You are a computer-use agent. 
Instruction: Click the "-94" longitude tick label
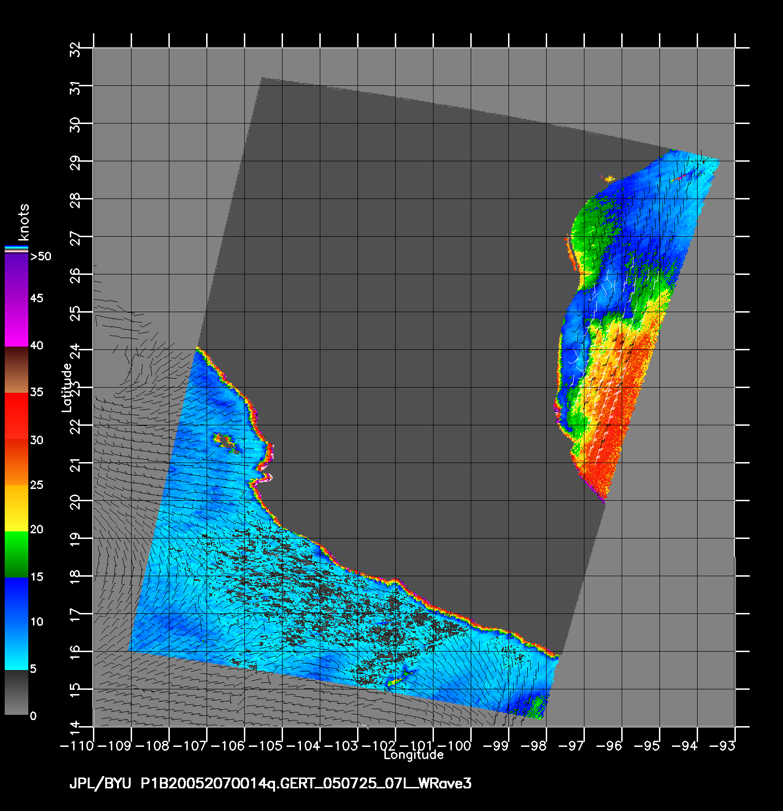[685, 745]
